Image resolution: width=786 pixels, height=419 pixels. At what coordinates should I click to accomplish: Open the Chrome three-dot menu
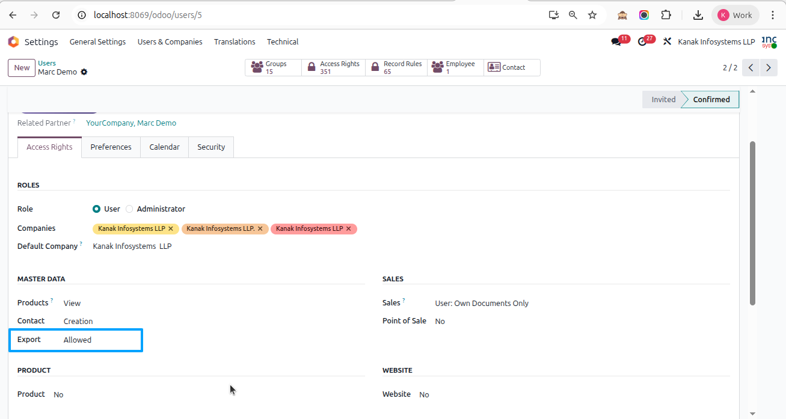pyautogui.click(x=773, y=15)
